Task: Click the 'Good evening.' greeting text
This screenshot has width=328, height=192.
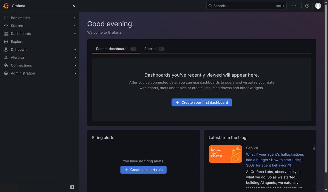Action: click(110, 24)
